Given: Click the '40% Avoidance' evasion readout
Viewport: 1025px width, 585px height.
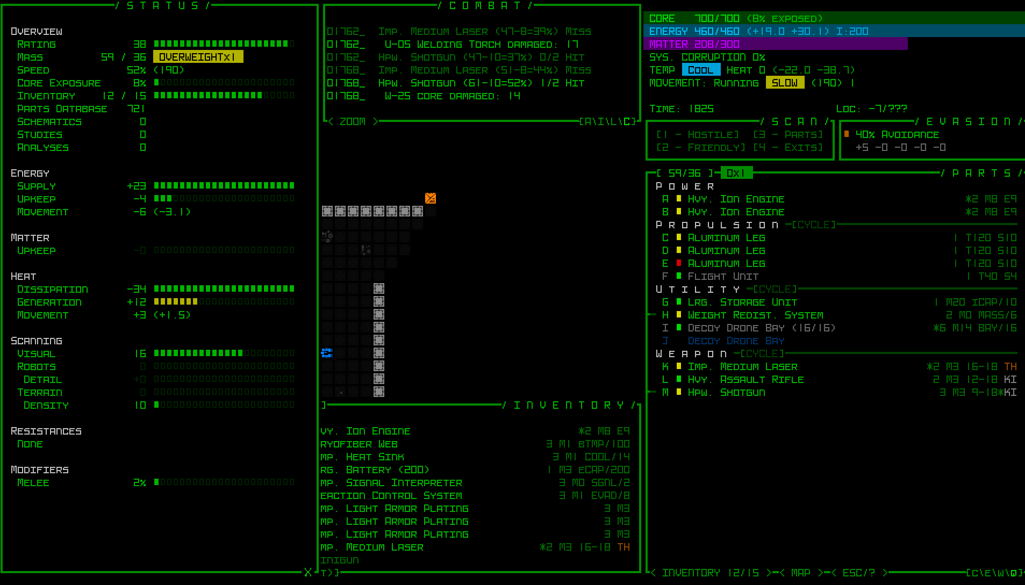Looking at the screenshot, I should [897, 134].
